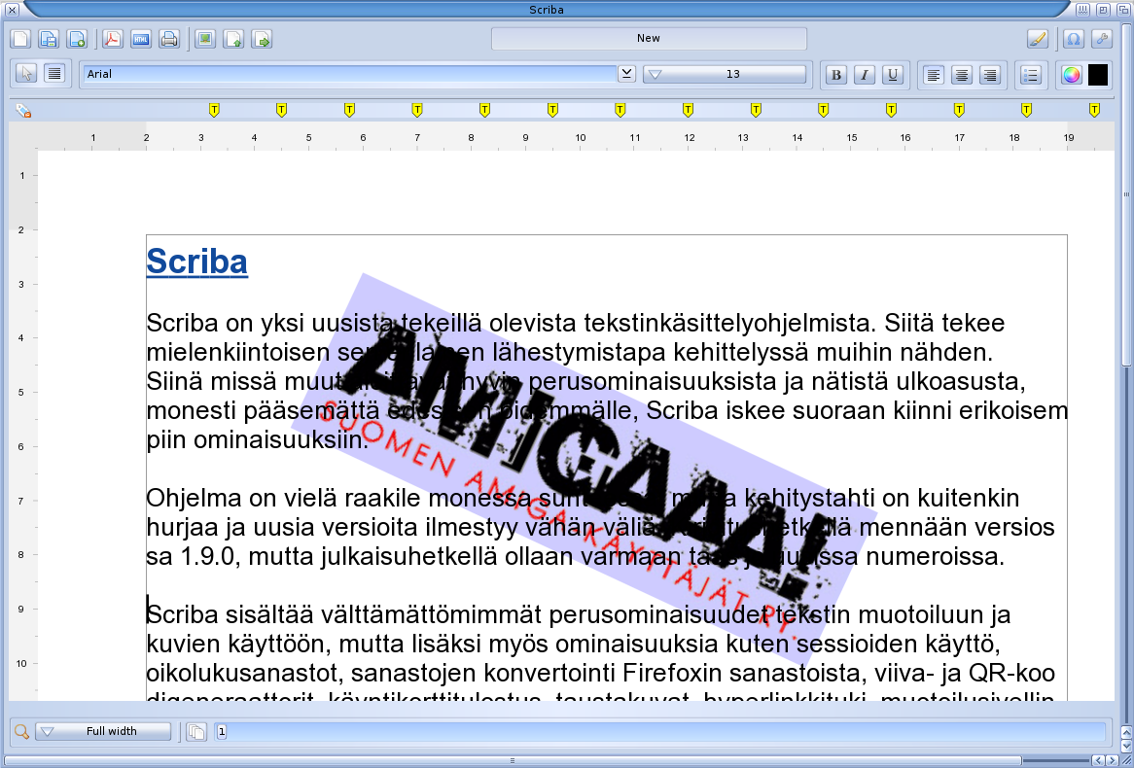
Task: Click the zoom magnifier icon in the status bar
Action: tap(21, 732)
